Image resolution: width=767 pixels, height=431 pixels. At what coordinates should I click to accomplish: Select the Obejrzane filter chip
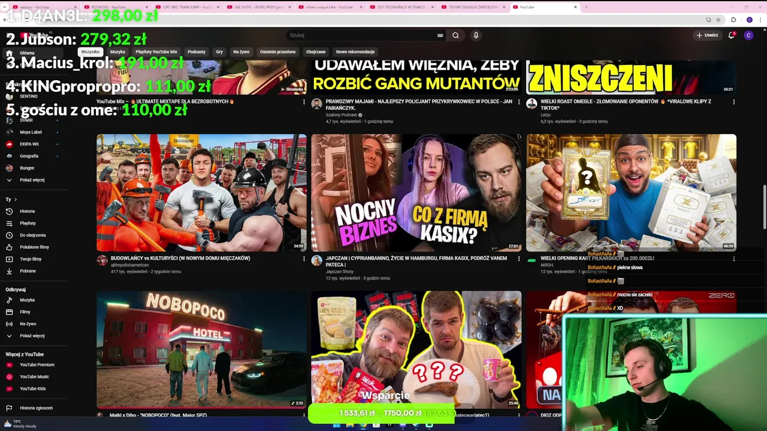pos(316,52)
